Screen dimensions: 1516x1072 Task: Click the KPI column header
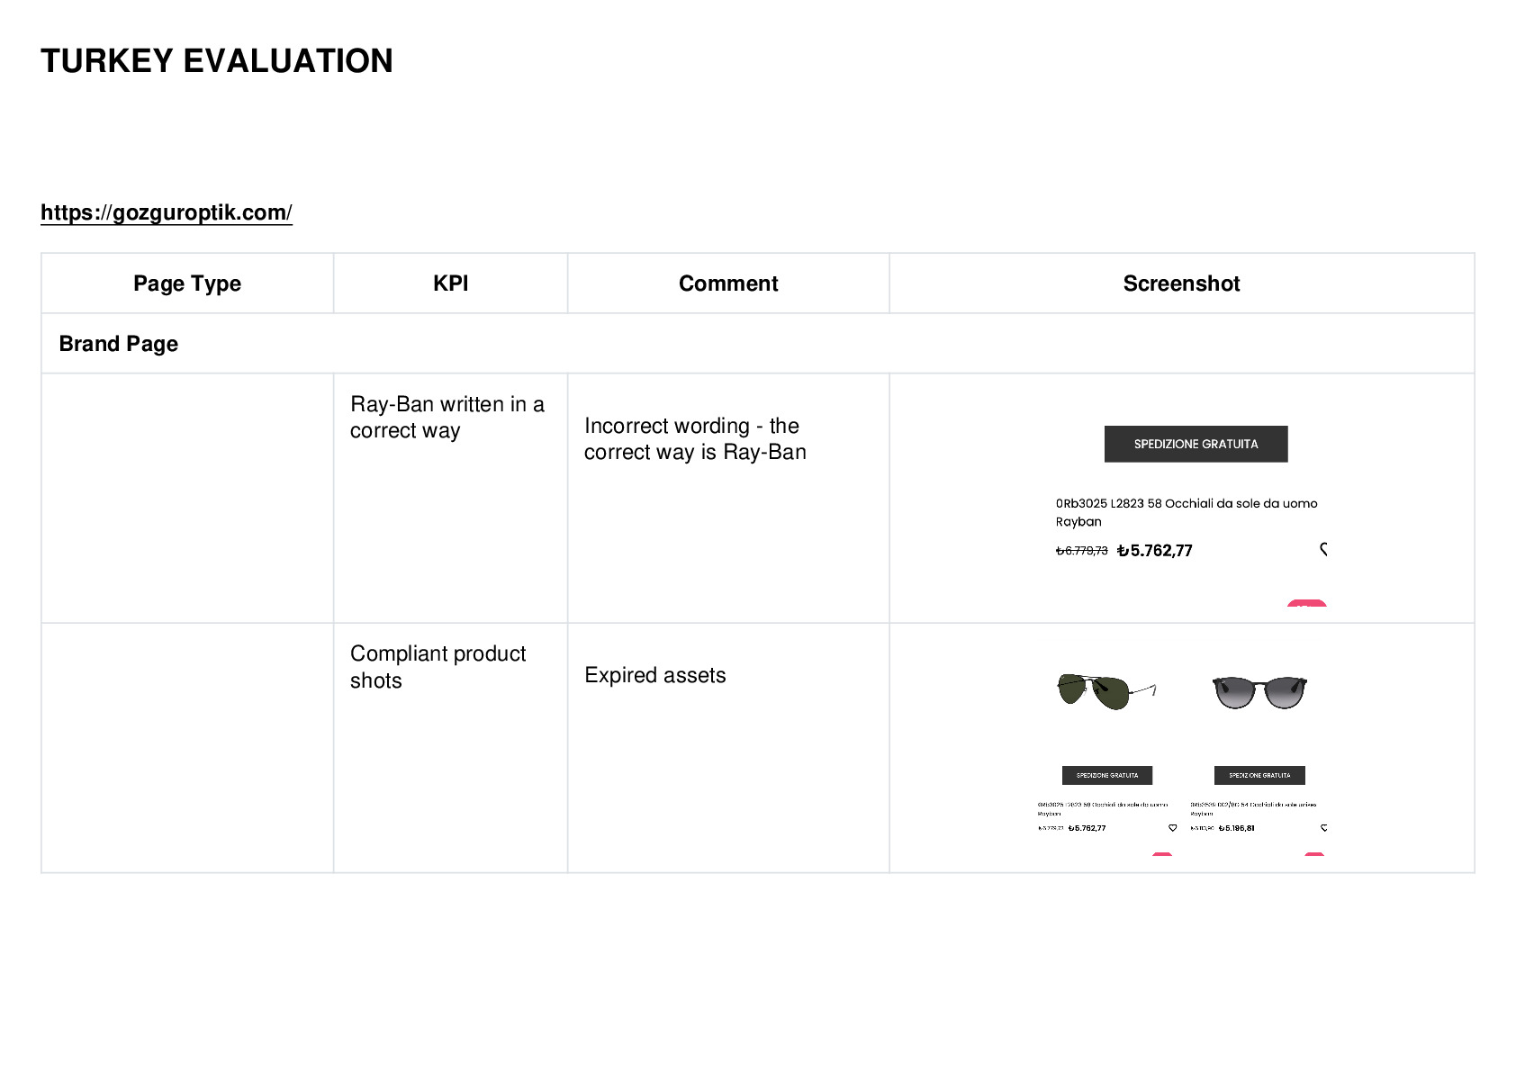click(450, 284)
